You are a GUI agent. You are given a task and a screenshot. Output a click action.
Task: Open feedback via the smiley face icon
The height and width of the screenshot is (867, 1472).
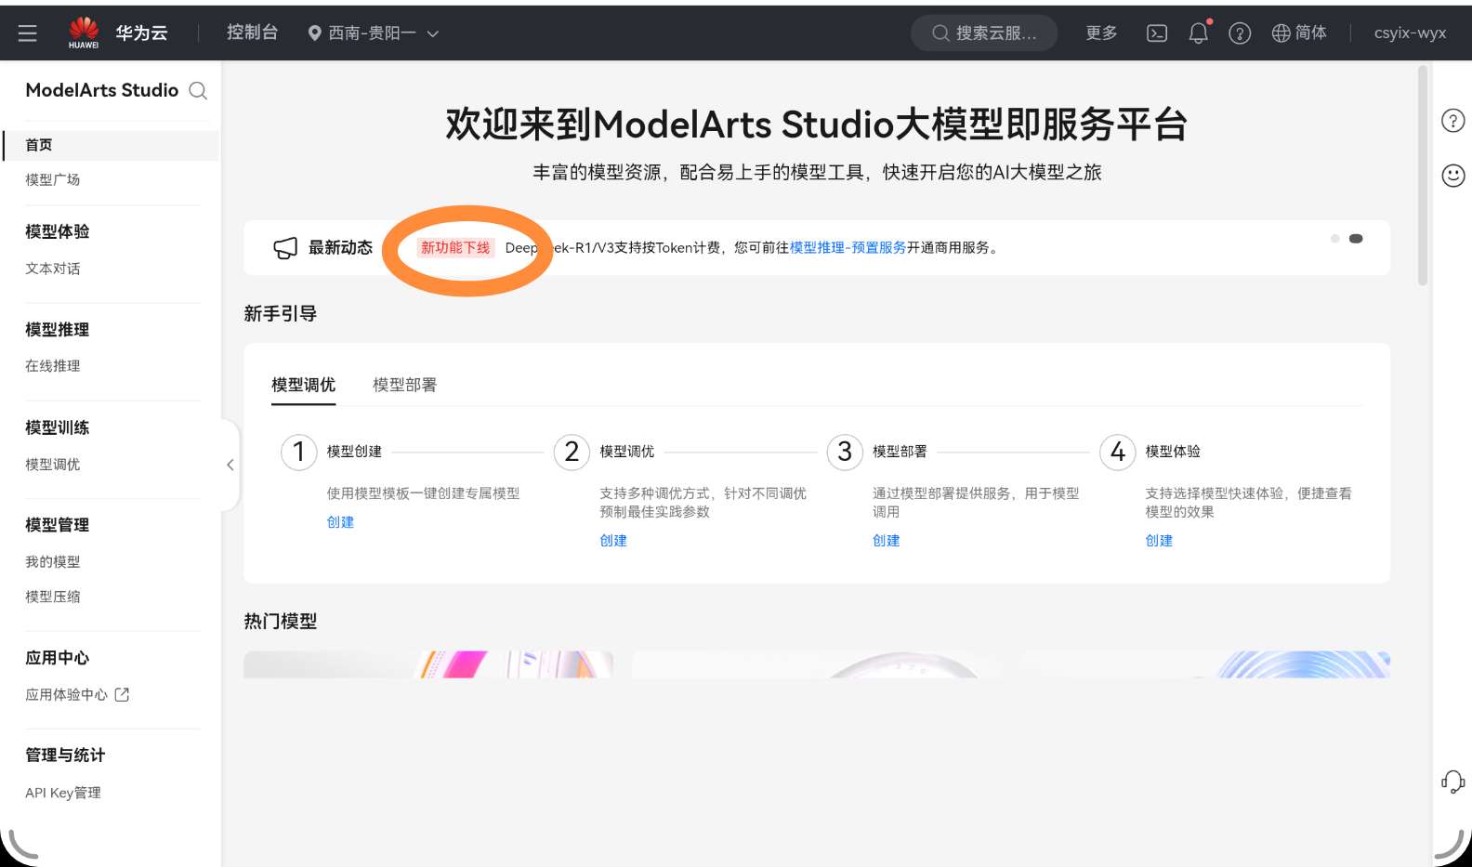point(1452,176)
